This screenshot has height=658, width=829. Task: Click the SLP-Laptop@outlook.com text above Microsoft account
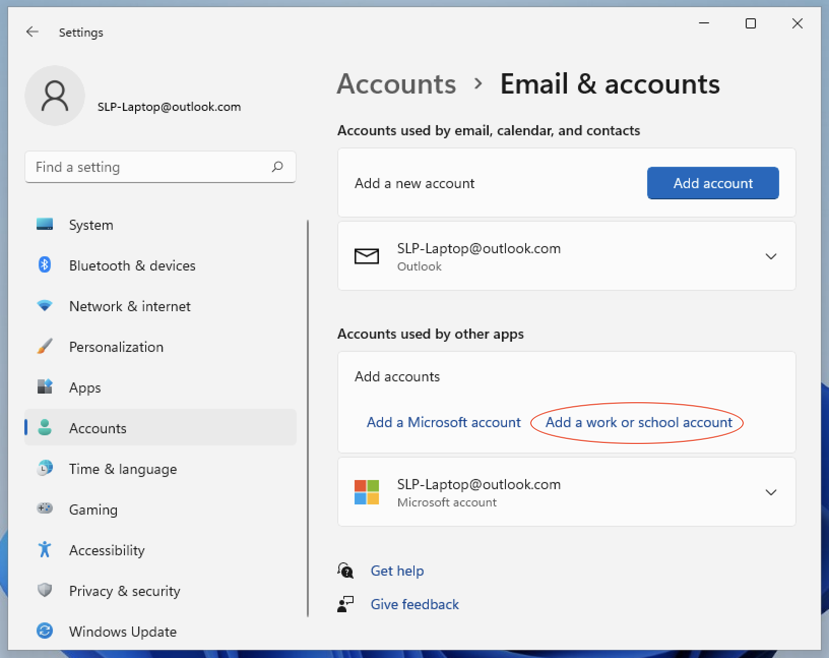click(x=479, y=485)
